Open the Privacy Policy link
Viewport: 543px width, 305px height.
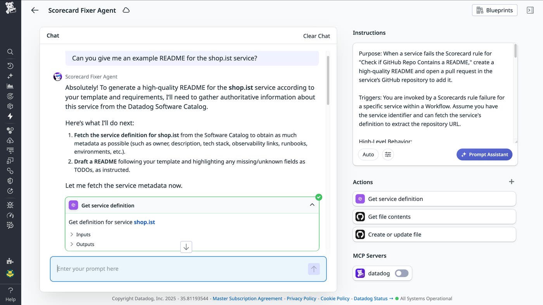[x=301, y=298]
